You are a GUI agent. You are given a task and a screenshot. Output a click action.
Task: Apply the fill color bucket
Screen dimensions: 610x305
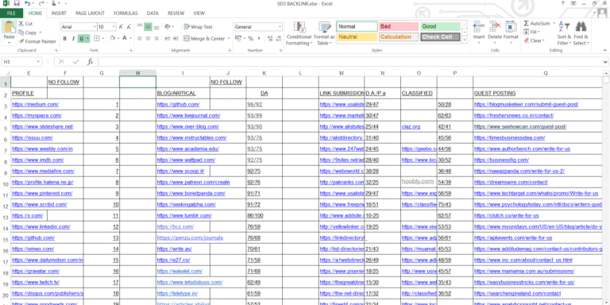pyautogui.click(x=113, y=38)
